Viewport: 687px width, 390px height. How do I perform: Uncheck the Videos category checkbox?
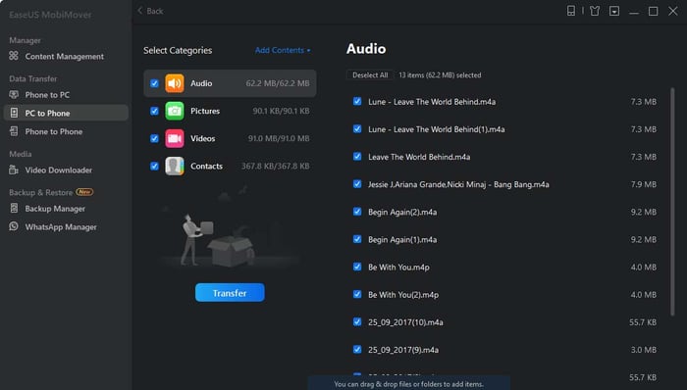(x=154, y=138)
